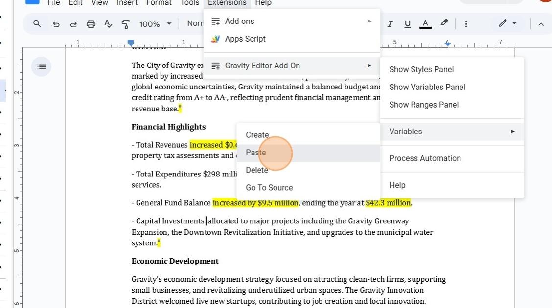This screenshot has width=552, height=308.
Task: Show the document outline
Action: click(x=42, y=66)
